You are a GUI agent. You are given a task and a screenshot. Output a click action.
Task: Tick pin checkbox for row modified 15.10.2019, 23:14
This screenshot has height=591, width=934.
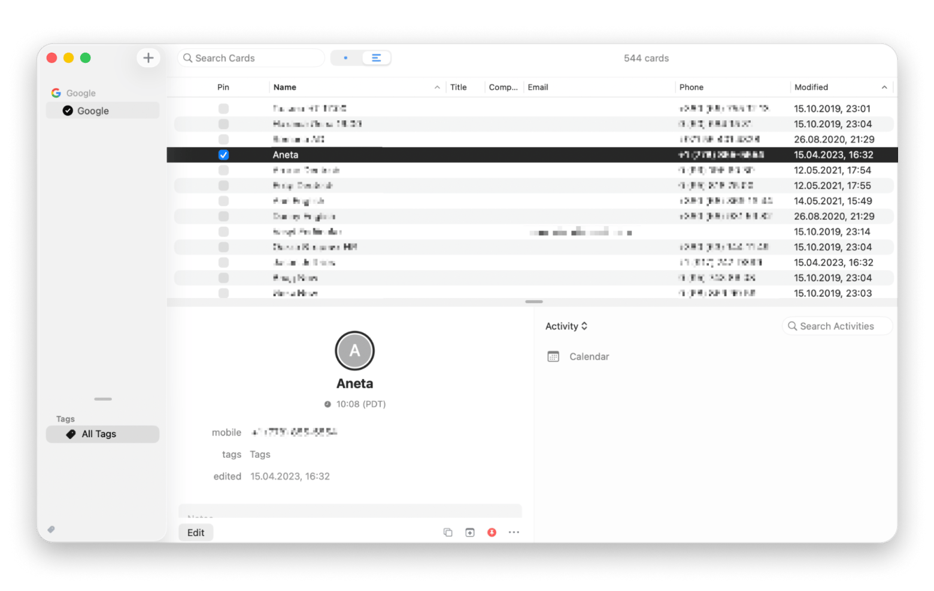223,231
